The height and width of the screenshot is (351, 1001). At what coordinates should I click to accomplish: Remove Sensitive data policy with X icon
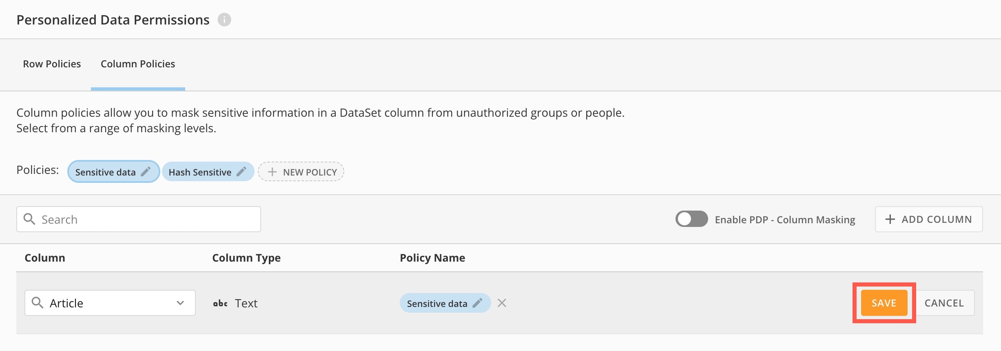click(502, 303)
